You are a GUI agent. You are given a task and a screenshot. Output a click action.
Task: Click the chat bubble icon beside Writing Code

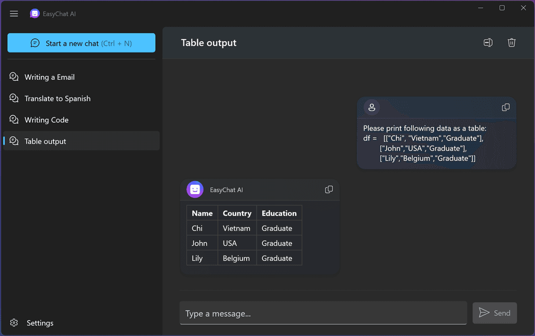tap(14, 119)
